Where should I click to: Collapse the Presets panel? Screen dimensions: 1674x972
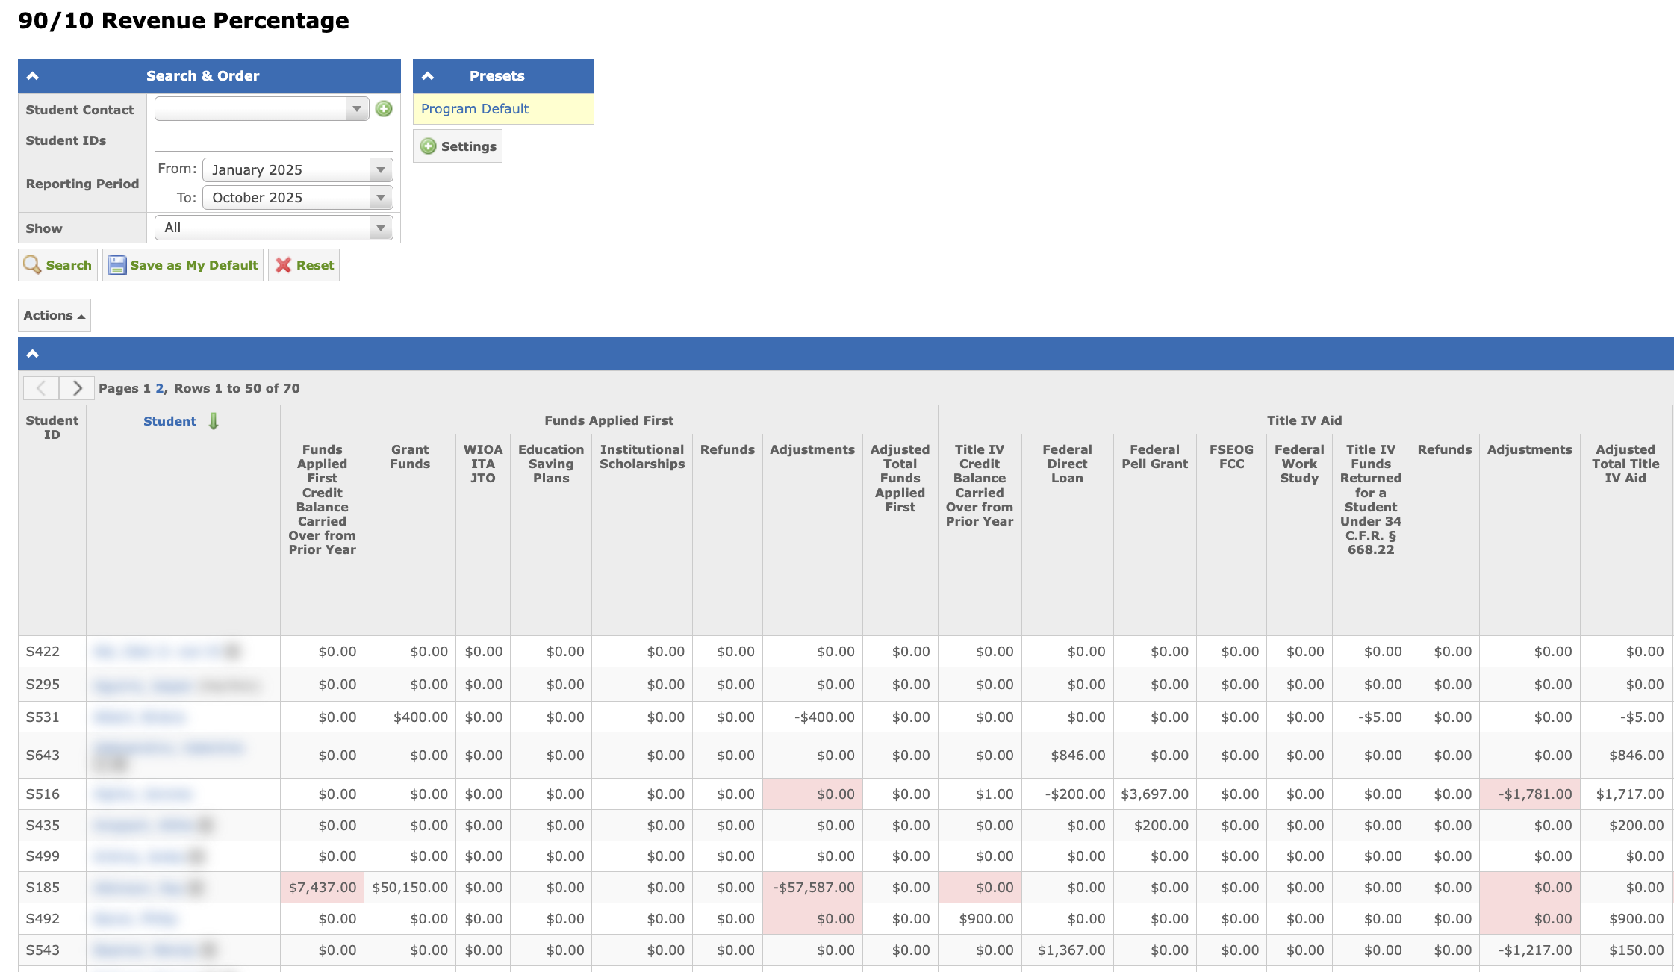tap(428, 76)
